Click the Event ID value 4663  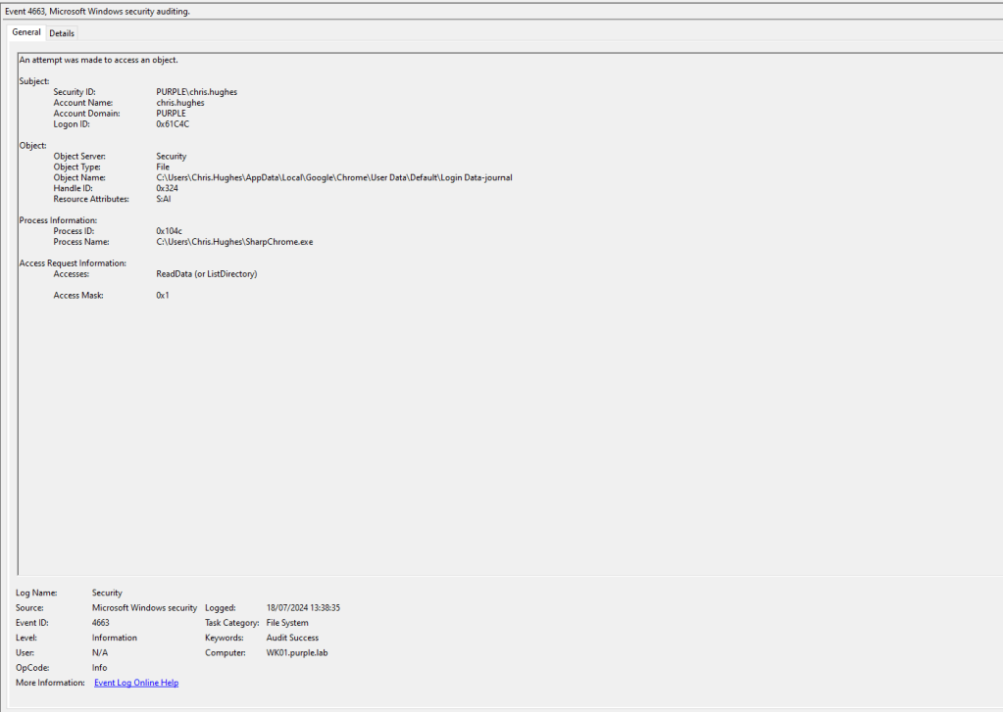point(101,623)
